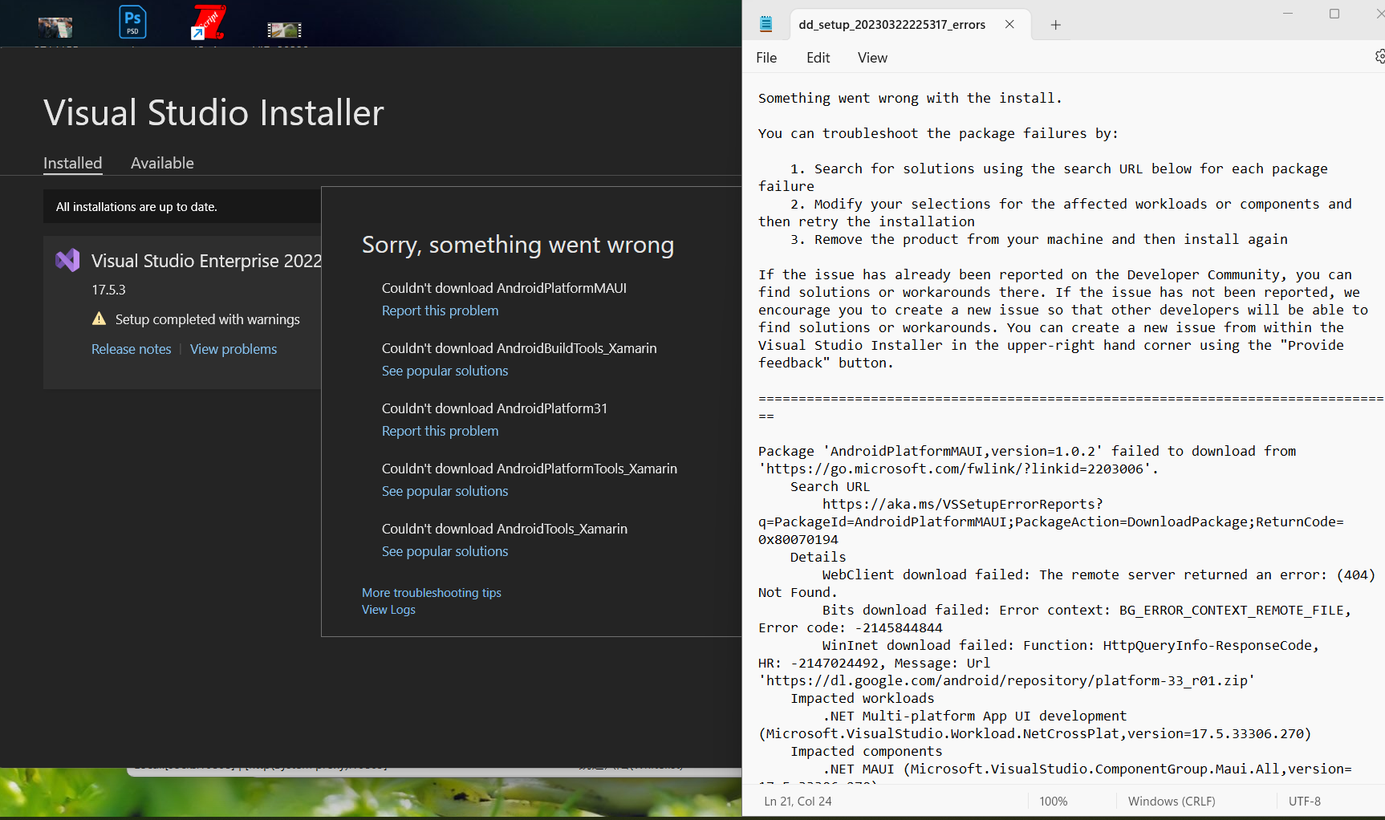Click the UTF-8 encoding indicator

pyautogui.click(x=1304, y=801)
